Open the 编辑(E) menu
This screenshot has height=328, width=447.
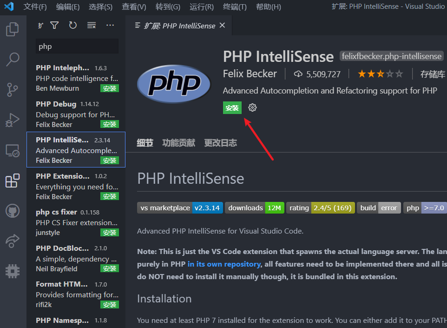[x=67, y=7]
